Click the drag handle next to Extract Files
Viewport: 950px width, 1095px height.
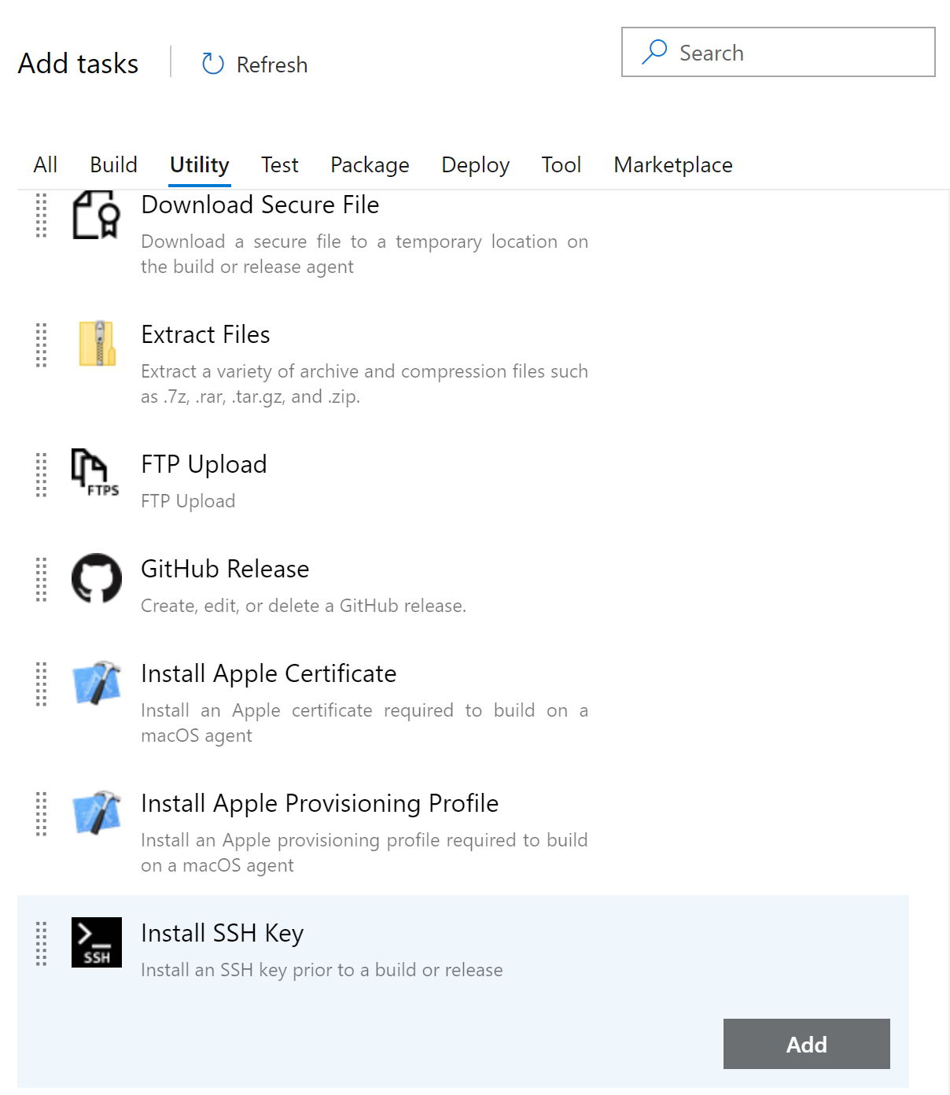tap(42, 345)
